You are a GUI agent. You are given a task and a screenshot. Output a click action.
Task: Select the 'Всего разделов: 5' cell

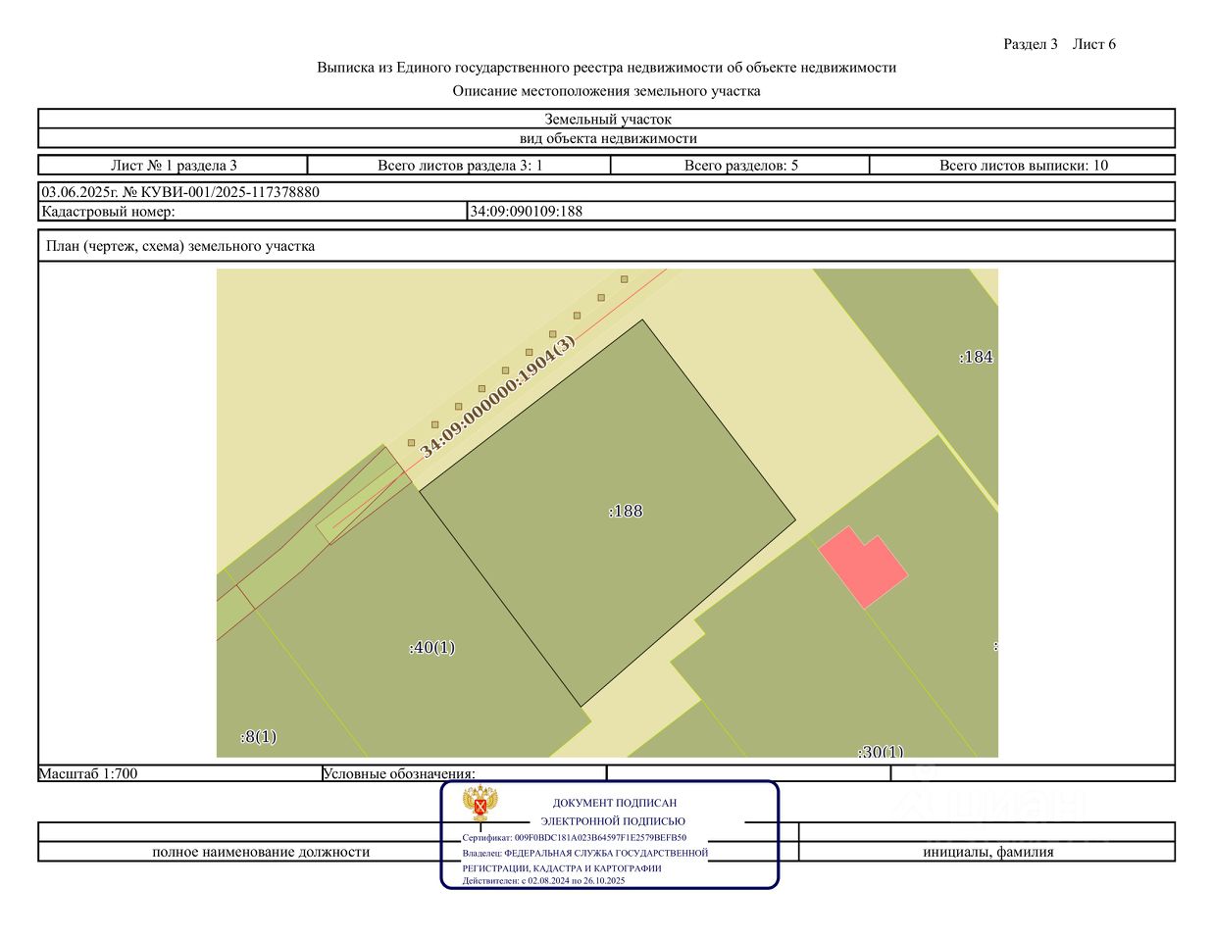pyautogui.click(x=740, y=165)
